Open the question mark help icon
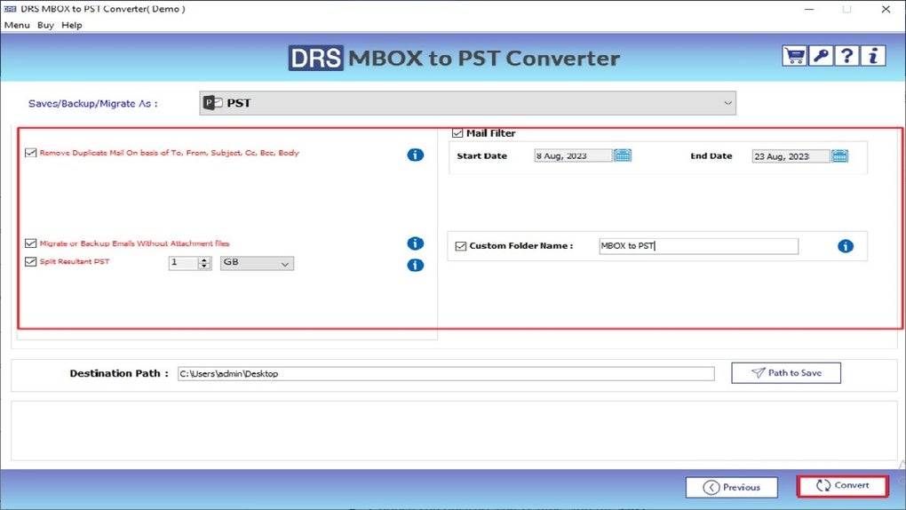Image resolution: width=906 pixels, height=510 pixels. coord(846,56)
